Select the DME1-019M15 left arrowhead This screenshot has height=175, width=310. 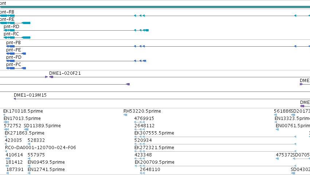15,98
